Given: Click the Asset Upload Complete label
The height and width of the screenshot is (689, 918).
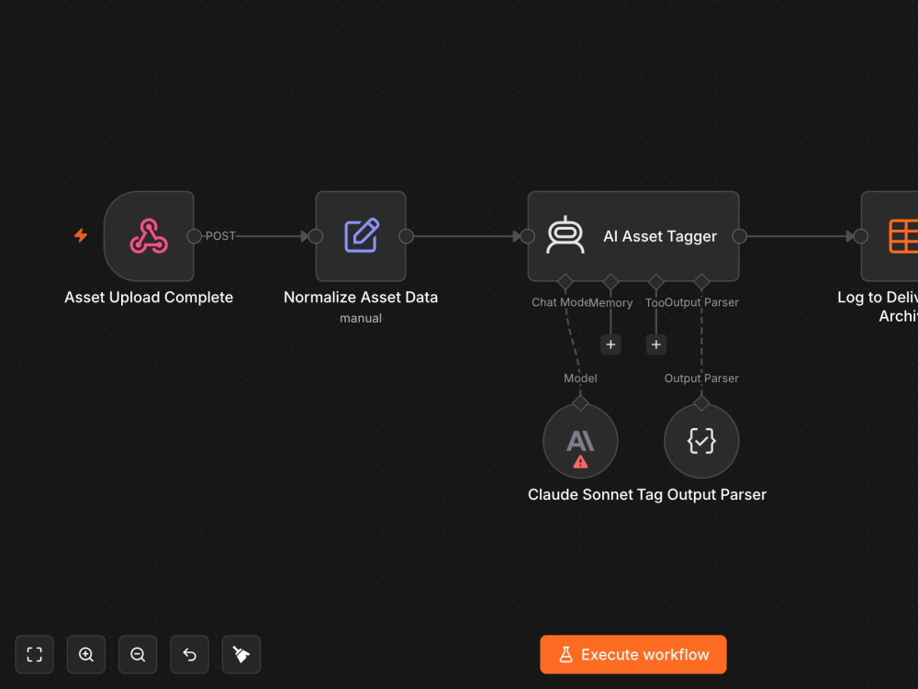Looking at the screenshot, I should [149, 297].
